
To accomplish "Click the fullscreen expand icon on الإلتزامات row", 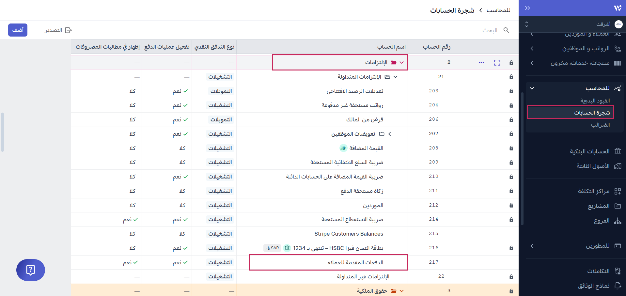I will 497,62.
